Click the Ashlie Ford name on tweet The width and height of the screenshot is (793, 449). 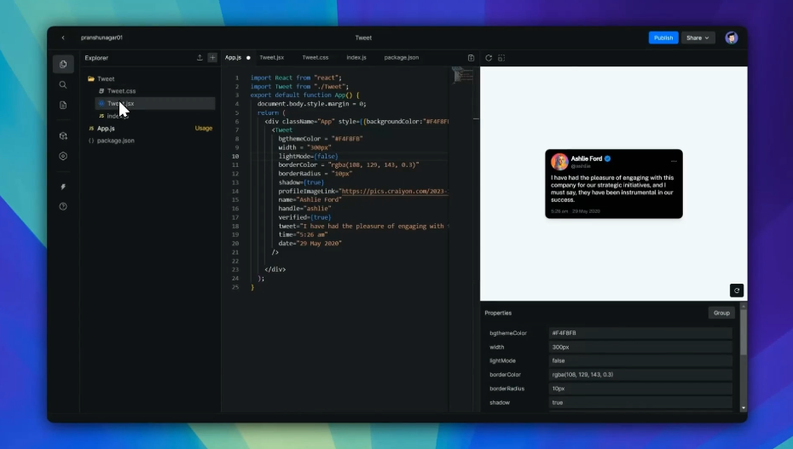point(586,158)
